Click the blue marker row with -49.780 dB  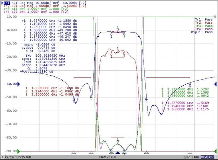(50, 30)
